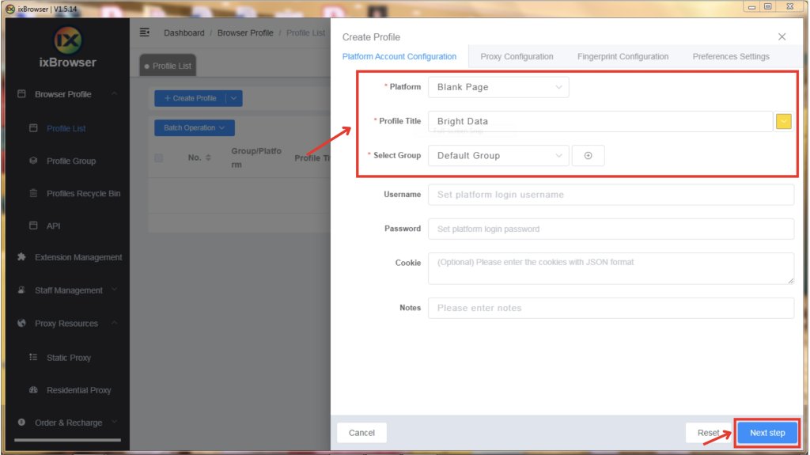Open Extension Management from puzzle icon

22,257
